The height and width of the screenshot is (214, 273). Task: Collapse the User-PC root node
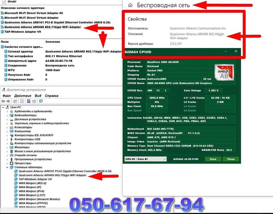[3, 107]
